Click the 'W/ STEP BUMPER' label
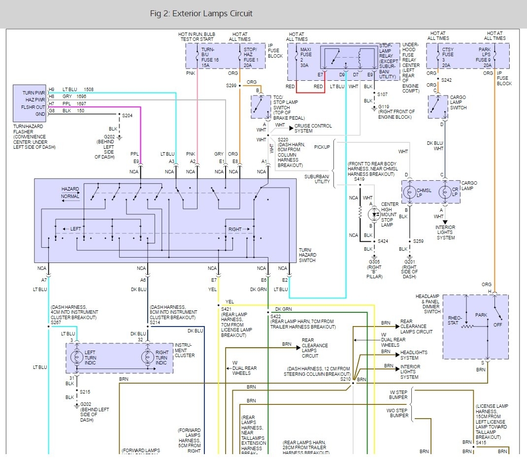The height and width of the screenshot is (462, 527). click(x=398, y=395)
